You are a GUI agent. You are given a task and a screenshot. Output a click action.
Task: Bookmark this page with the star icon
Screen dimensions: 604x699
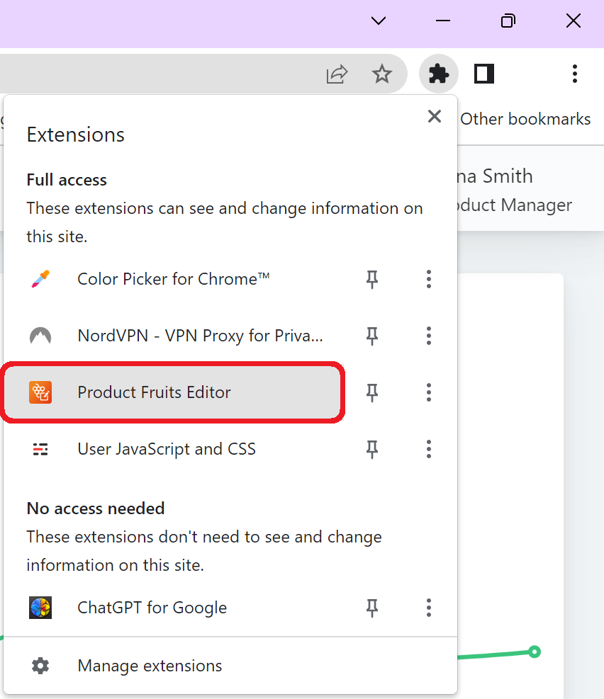(383, 74)
